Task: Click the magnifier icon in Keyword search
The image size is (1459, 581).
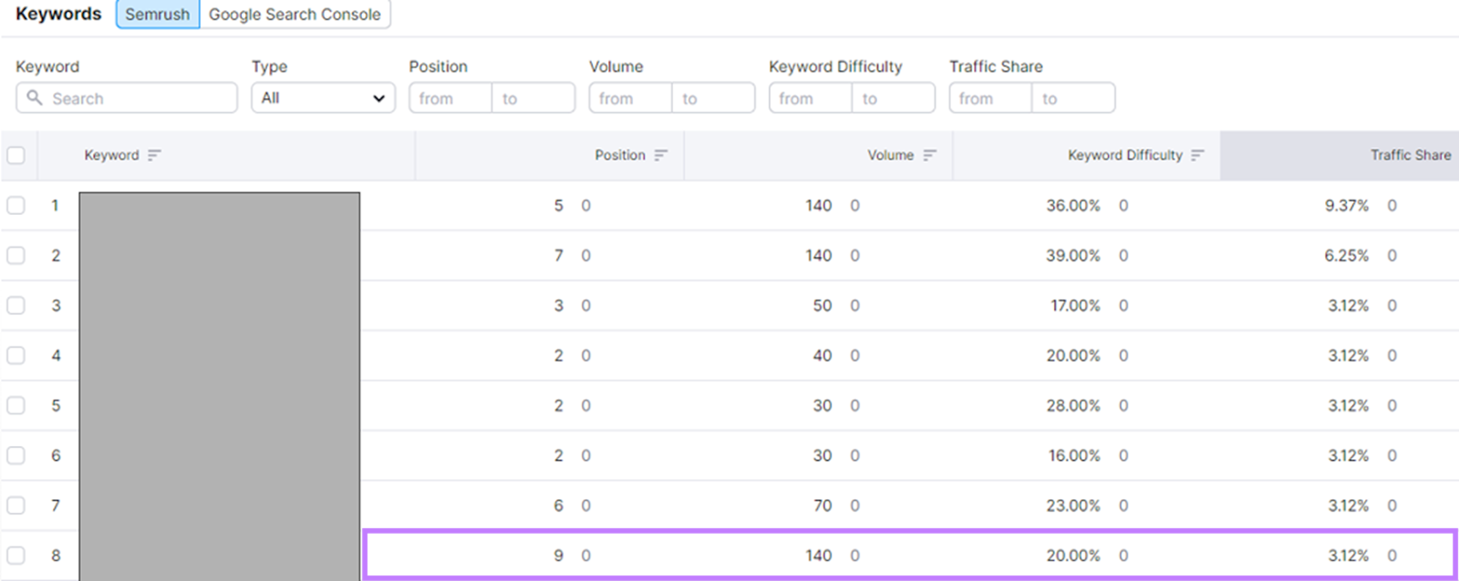Action: pos(35,97)
